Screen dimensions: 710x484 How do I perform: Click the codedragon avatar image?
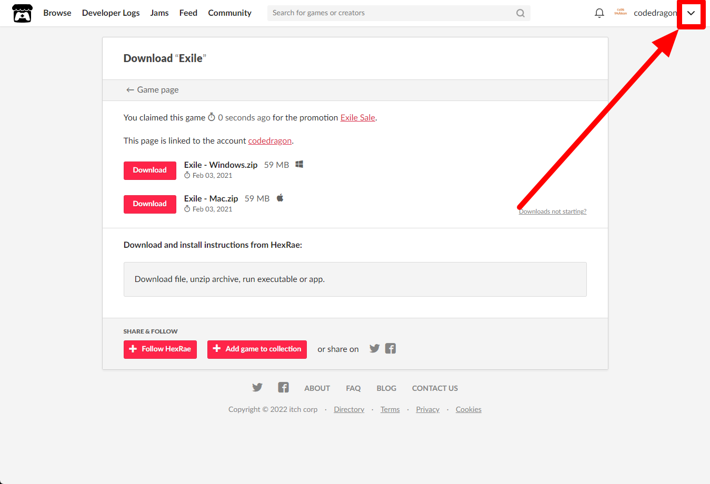pos(621,13)
